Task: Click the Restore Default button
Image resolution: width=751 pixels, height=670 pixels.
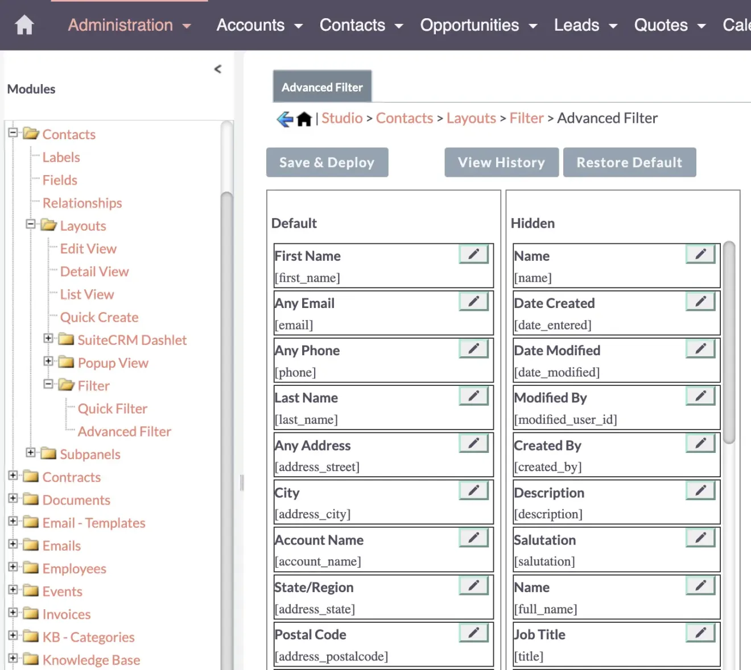Action: [629, 163]
